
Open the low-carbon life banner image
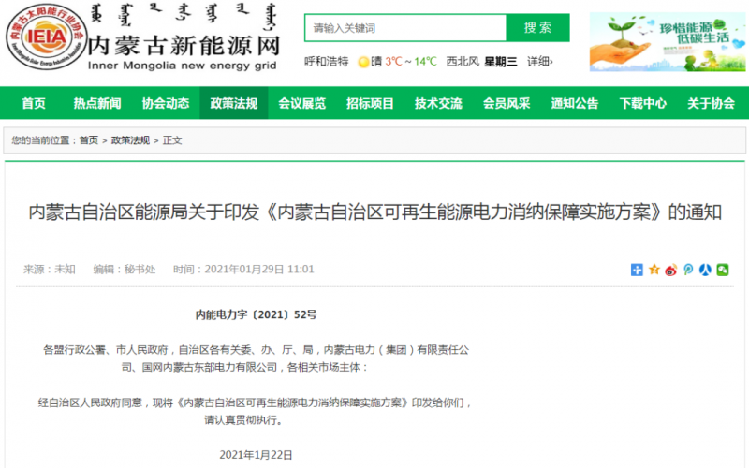point(667,42)
